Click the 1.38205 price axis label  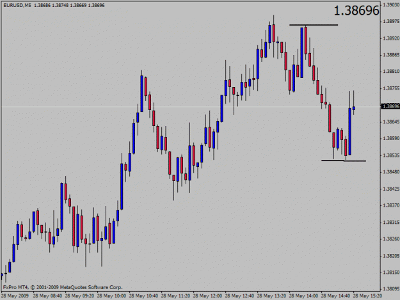coord(391,256)
